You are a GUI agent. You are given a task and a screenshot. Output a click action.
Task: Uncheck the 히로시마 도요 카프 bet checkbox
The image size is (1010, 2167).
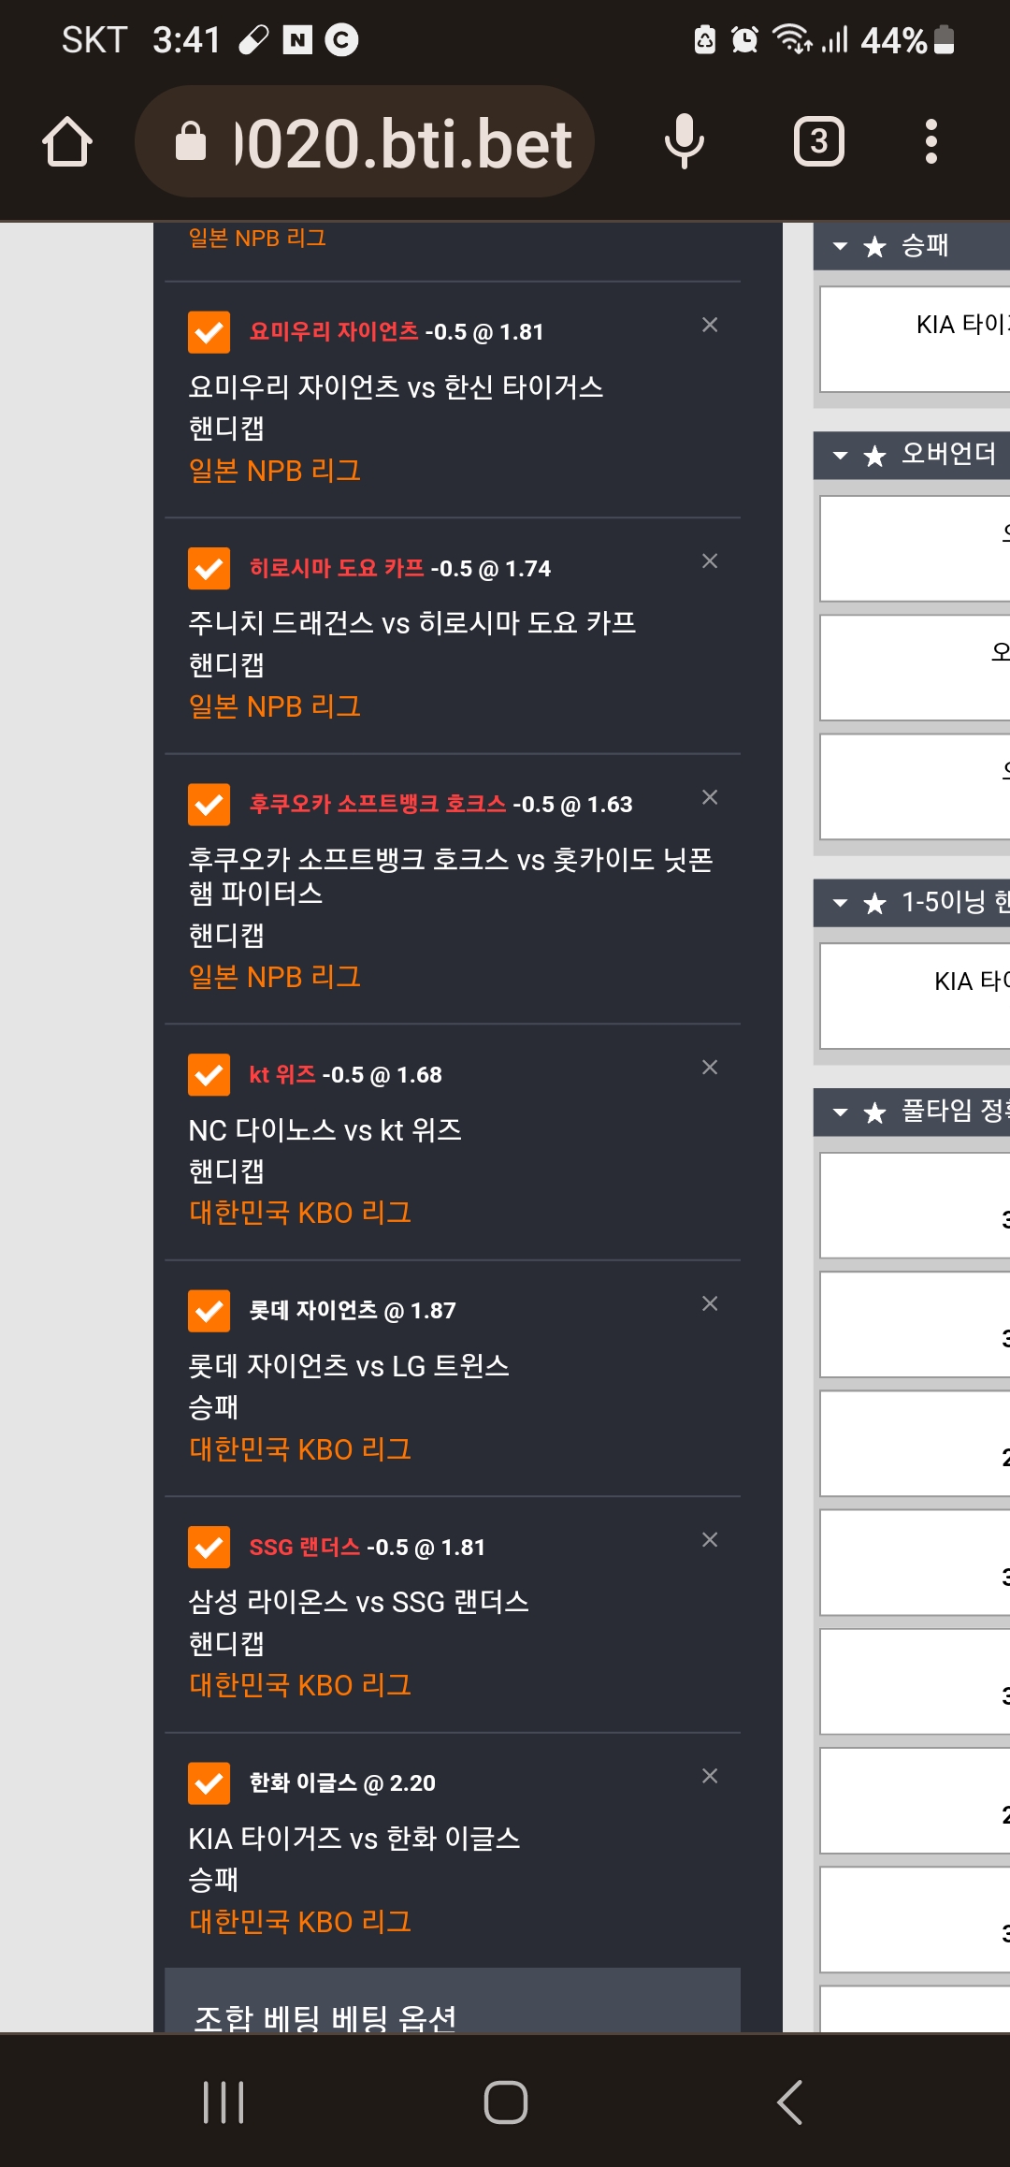tap(209, 569)
